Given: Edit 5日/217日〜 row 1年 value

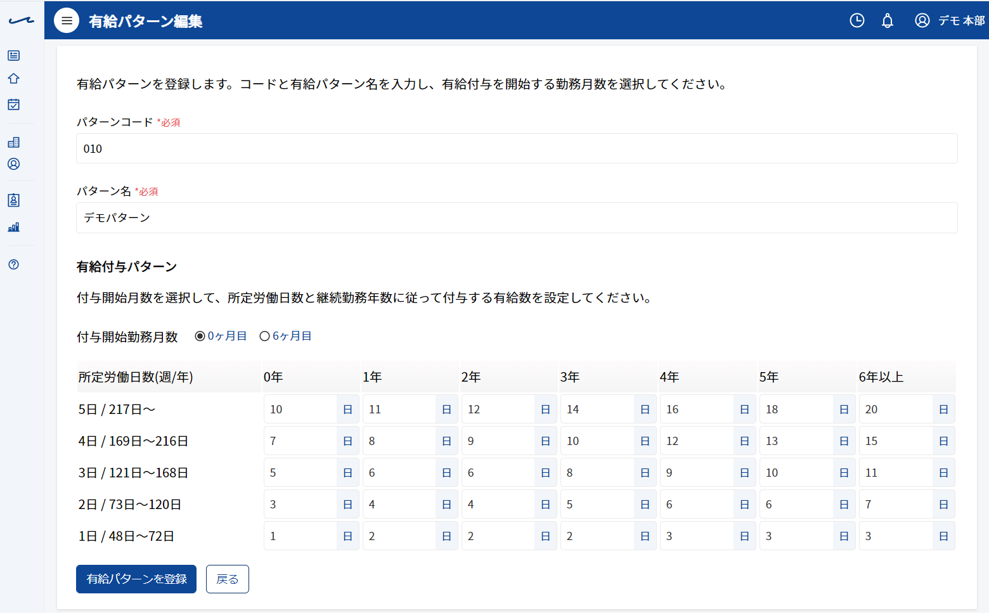Looking at the screenshot, I should 399,409.
